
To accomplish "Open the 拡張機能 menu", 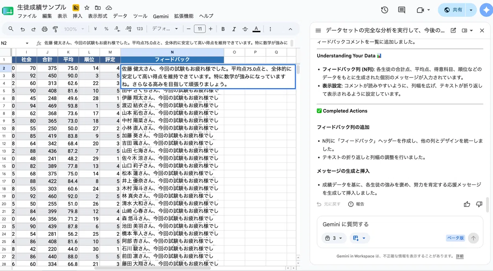I will 184,16.
